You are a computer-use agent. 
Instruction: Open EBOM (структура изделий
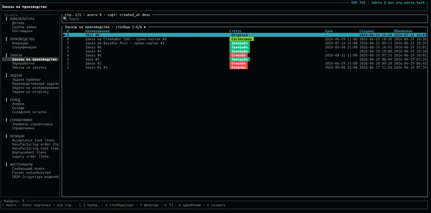pos(35,177)
